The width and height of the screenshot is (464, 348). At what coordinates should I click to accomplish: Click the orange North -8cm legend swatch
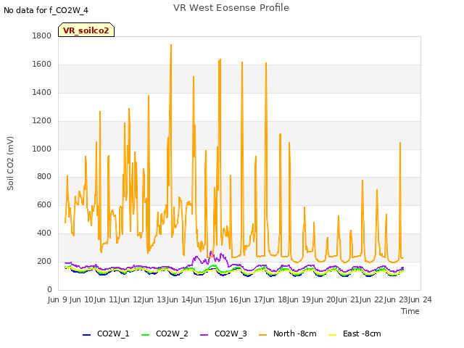coord(262,335)
